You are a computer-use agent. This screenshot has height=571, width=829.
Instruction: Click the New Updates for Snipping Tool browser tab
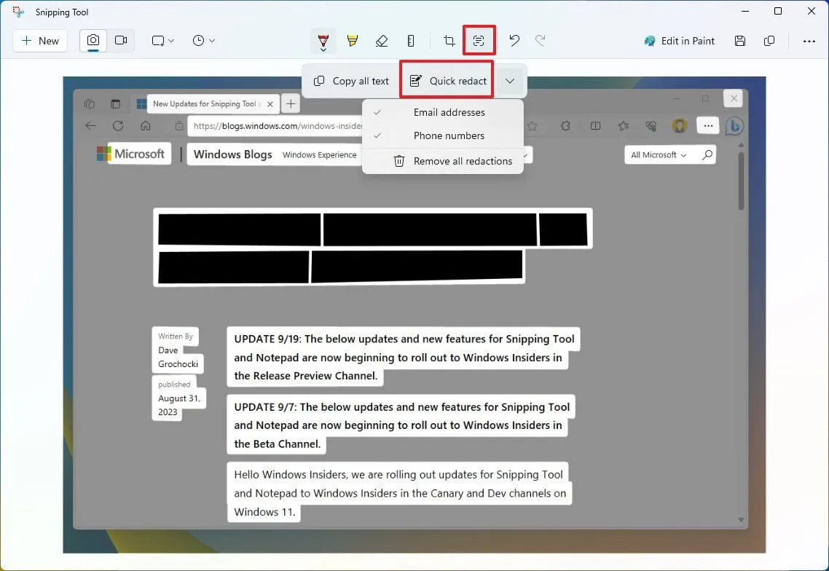(207, 103)
